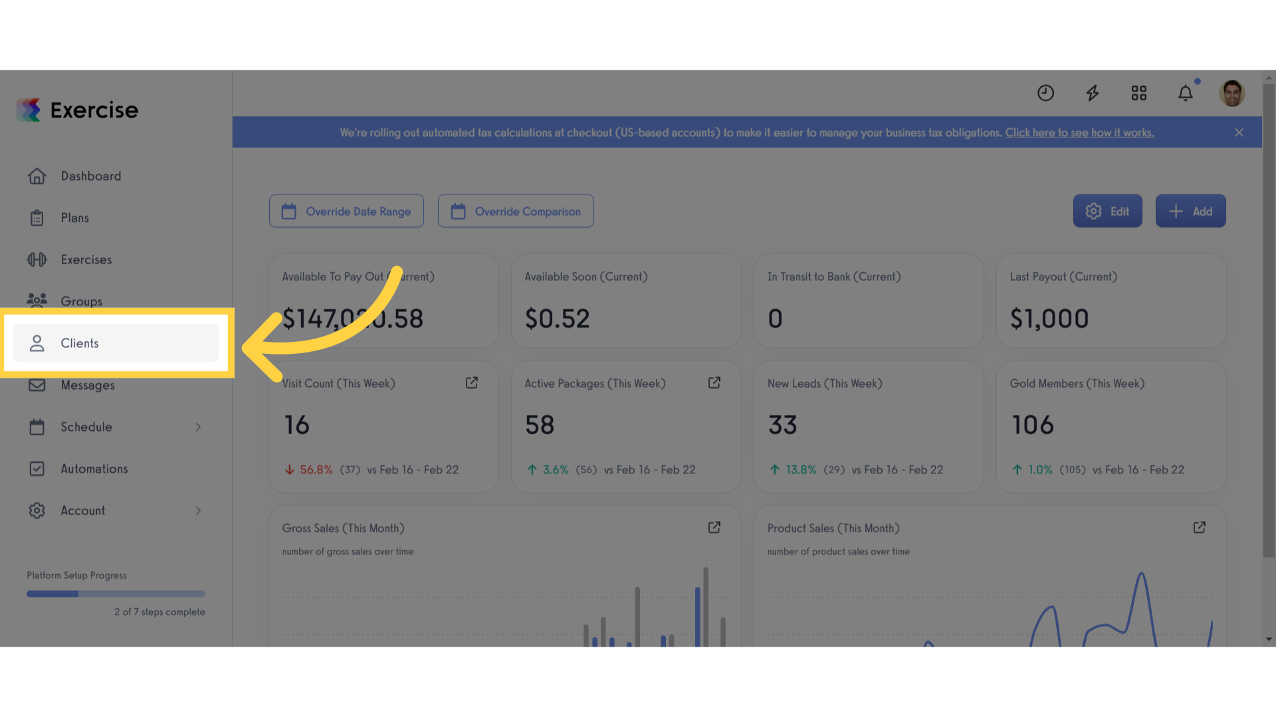Open Gross Sales chart external link icon
Screen dimensions: 1276x717
point(714,528)
